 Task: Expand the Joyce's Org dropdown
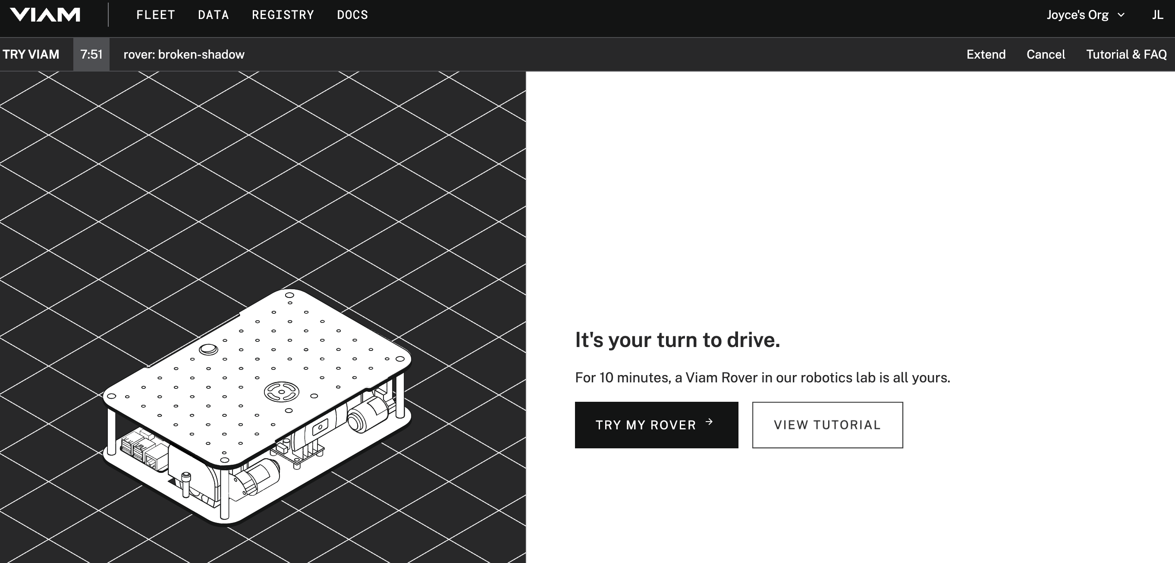tap(1086, 15)
